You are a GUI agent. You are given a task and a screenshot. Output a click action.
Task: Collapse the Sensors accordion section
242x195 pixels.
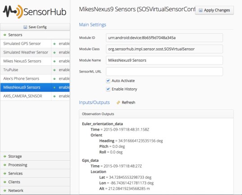click(35, 35)
